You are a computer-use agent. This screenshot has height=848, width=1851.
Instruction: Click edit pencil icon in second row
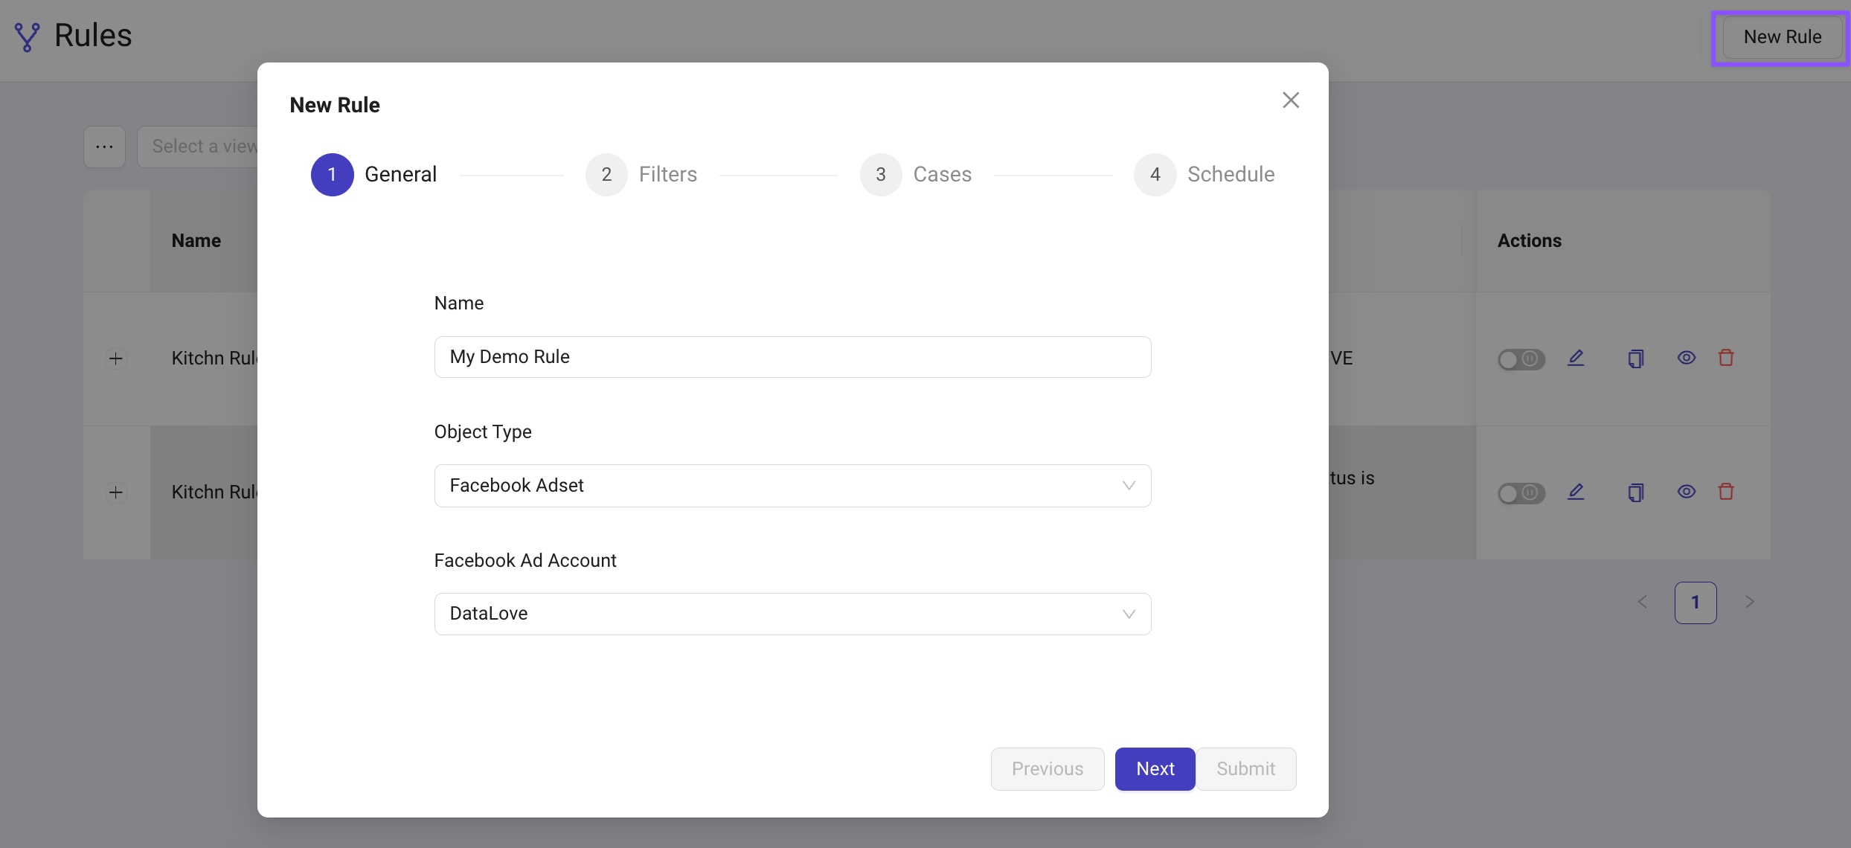pyautogui.click(x=1576, y=492)
